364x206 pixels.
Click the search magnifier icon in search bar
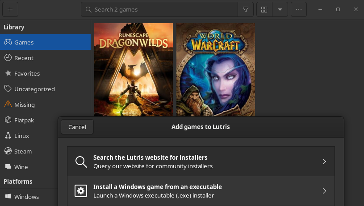coord(88,9)
